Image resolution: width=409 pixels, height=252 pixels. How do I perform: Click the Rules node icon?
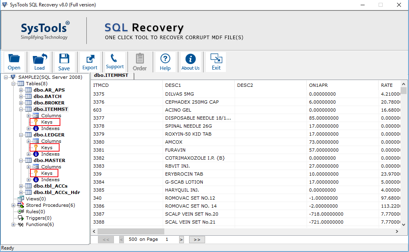coord(21,212)
